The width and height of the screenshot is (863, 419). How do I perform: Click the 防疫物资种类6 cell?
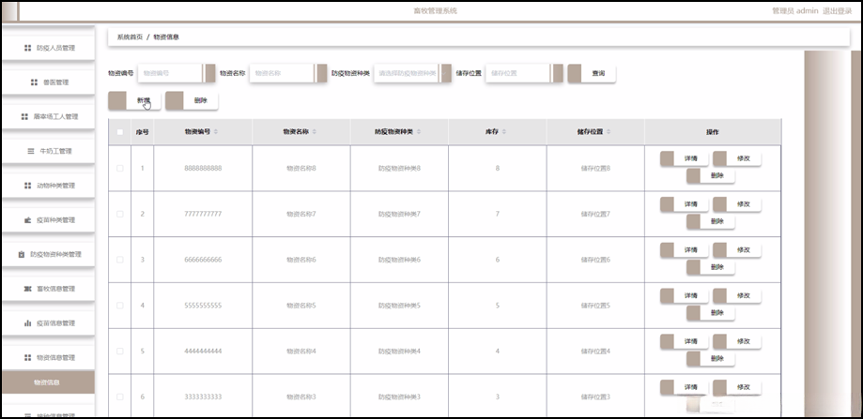tap(399, 260)
